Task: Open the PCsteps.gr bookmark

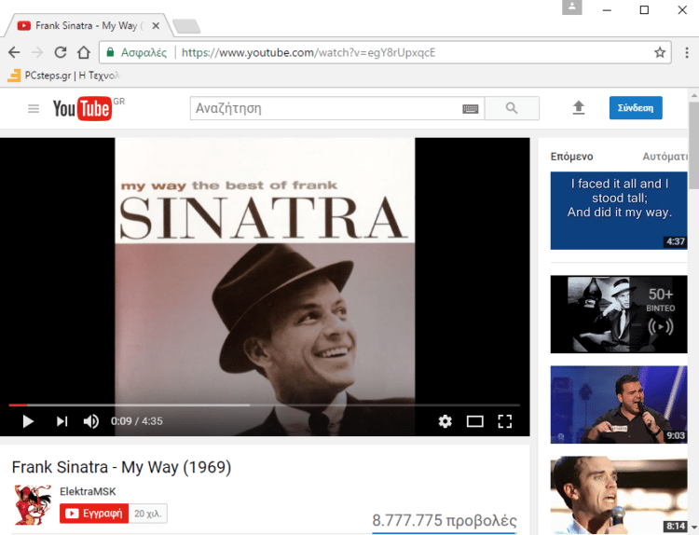Action: pos(63,75)
